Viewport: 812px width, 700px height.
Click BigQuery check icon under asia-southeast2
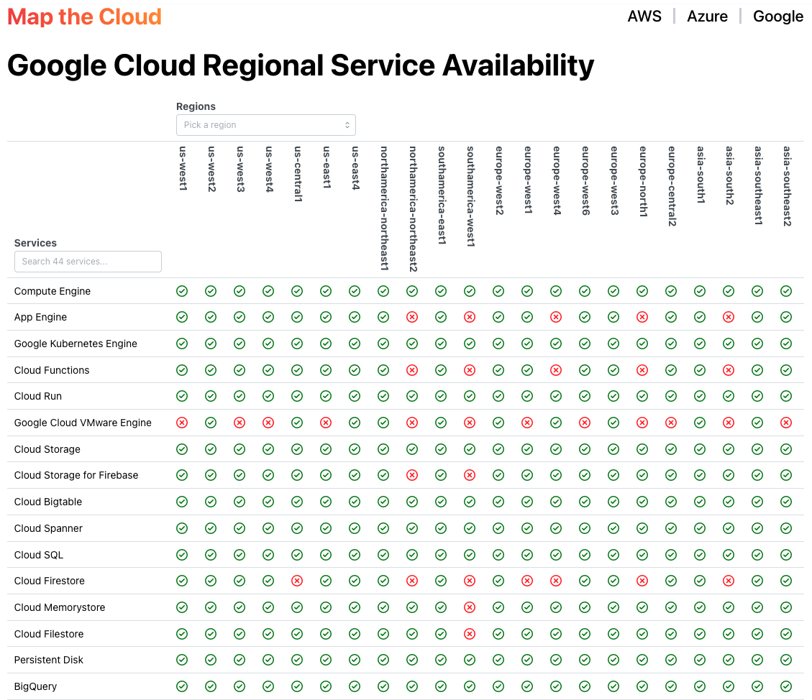tap(786, 686)
